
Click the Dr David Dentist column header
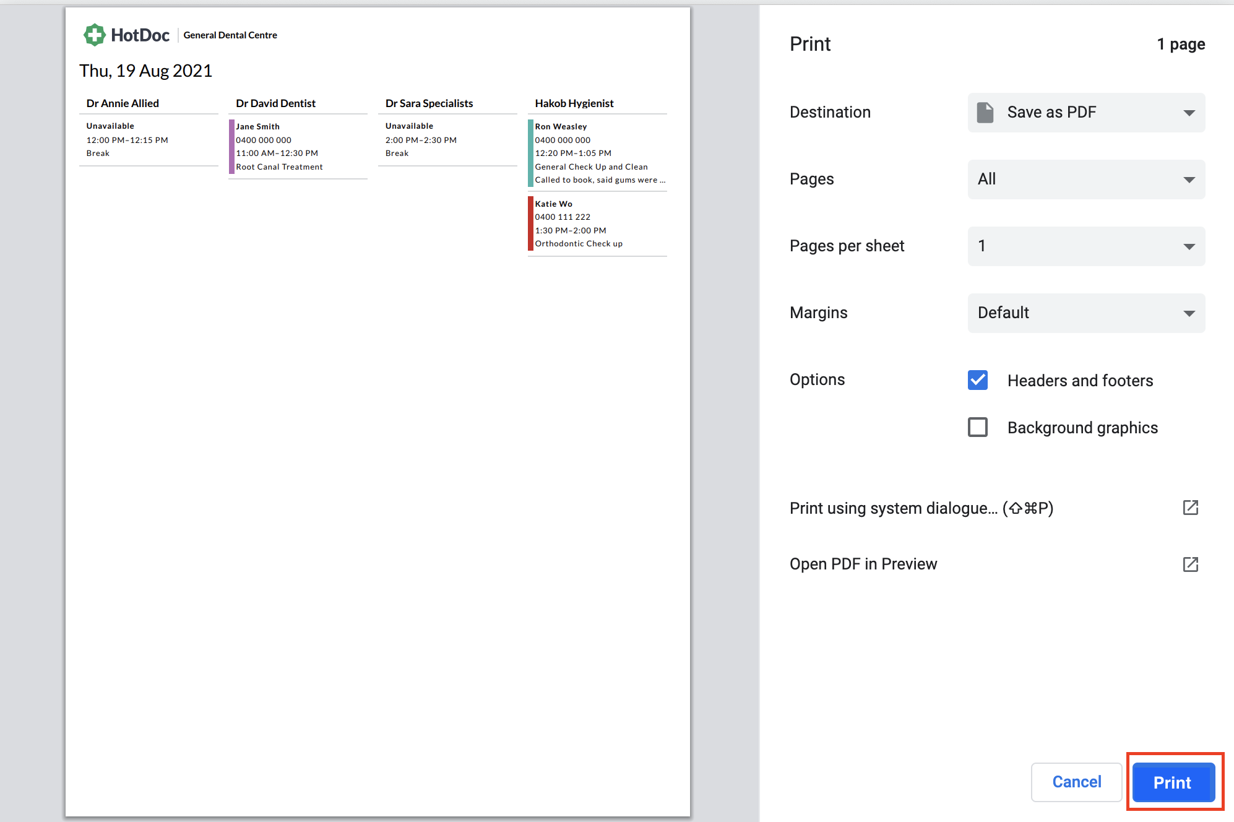tap(275, 103)
